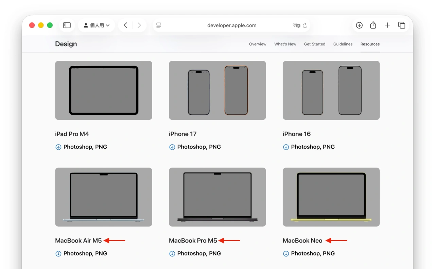Screen dimensions: 435x269
Task: Click the forward navigation chevron
Action: point(139,25)
